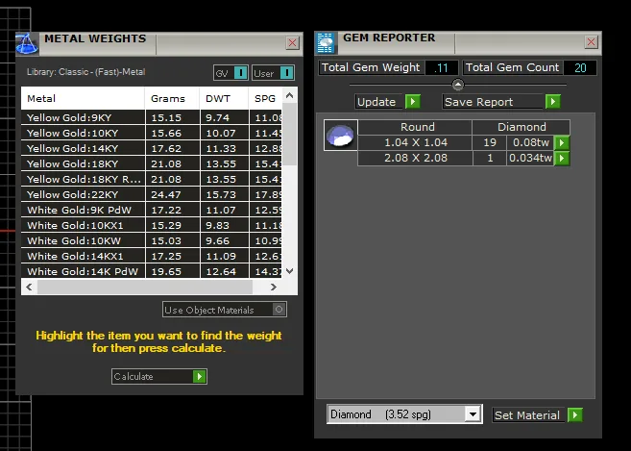The width and height of the screenshot is (631, 451).
Task: Select the Yellow Gold:18KY row
Action: [152, 163]
